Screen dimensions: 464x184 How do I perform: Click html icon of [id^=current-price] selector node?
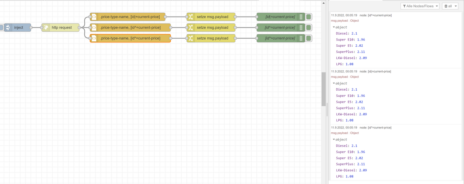(x=94, y=27)
